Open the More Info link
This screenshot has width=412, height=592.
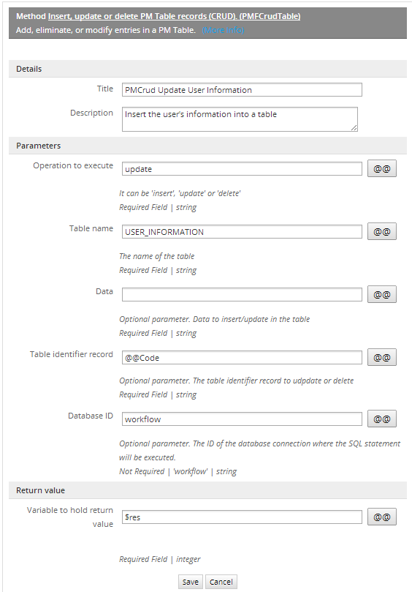pyautogui.click(x=223, y=30)
